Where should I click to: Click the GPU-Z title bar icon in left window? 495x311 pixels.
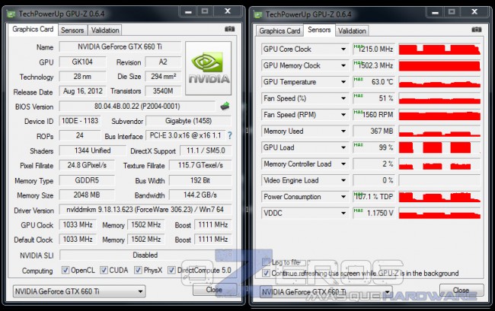tap(11, 14)
